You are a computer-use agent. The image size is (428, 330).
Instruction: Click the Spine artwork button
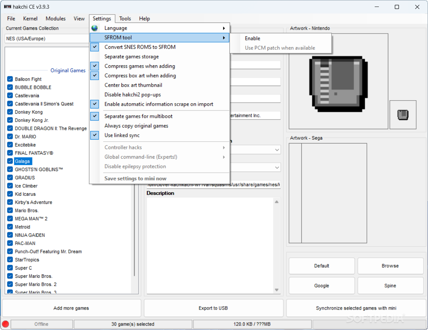click(390, 286)
